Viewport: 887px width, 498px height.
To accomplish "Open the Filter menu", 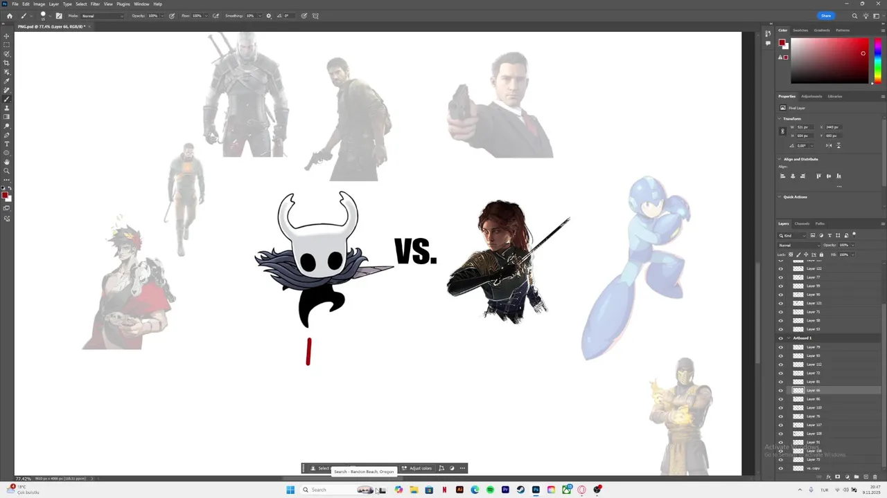I will [95, 4].
